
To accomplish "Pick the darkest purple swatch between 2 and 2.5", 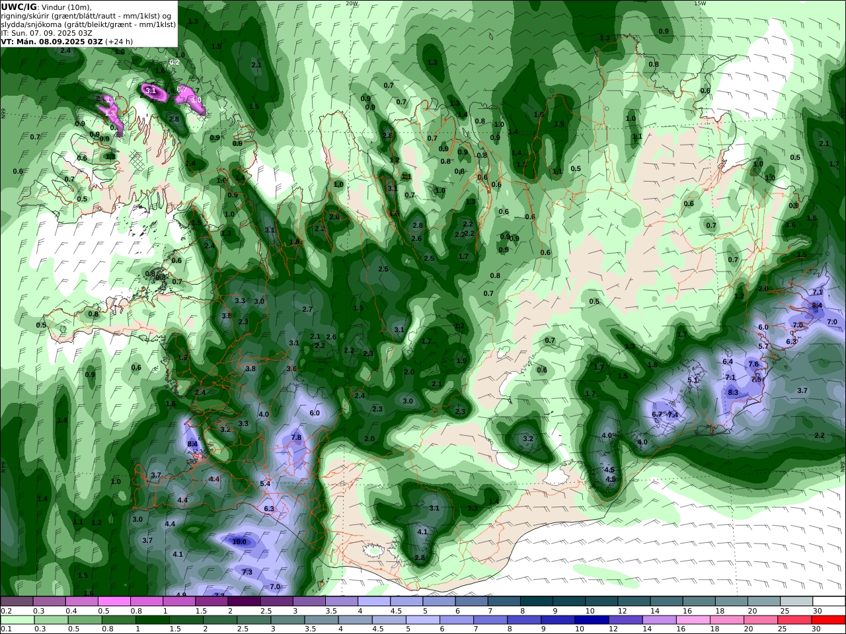I will [x=244, y=602].
